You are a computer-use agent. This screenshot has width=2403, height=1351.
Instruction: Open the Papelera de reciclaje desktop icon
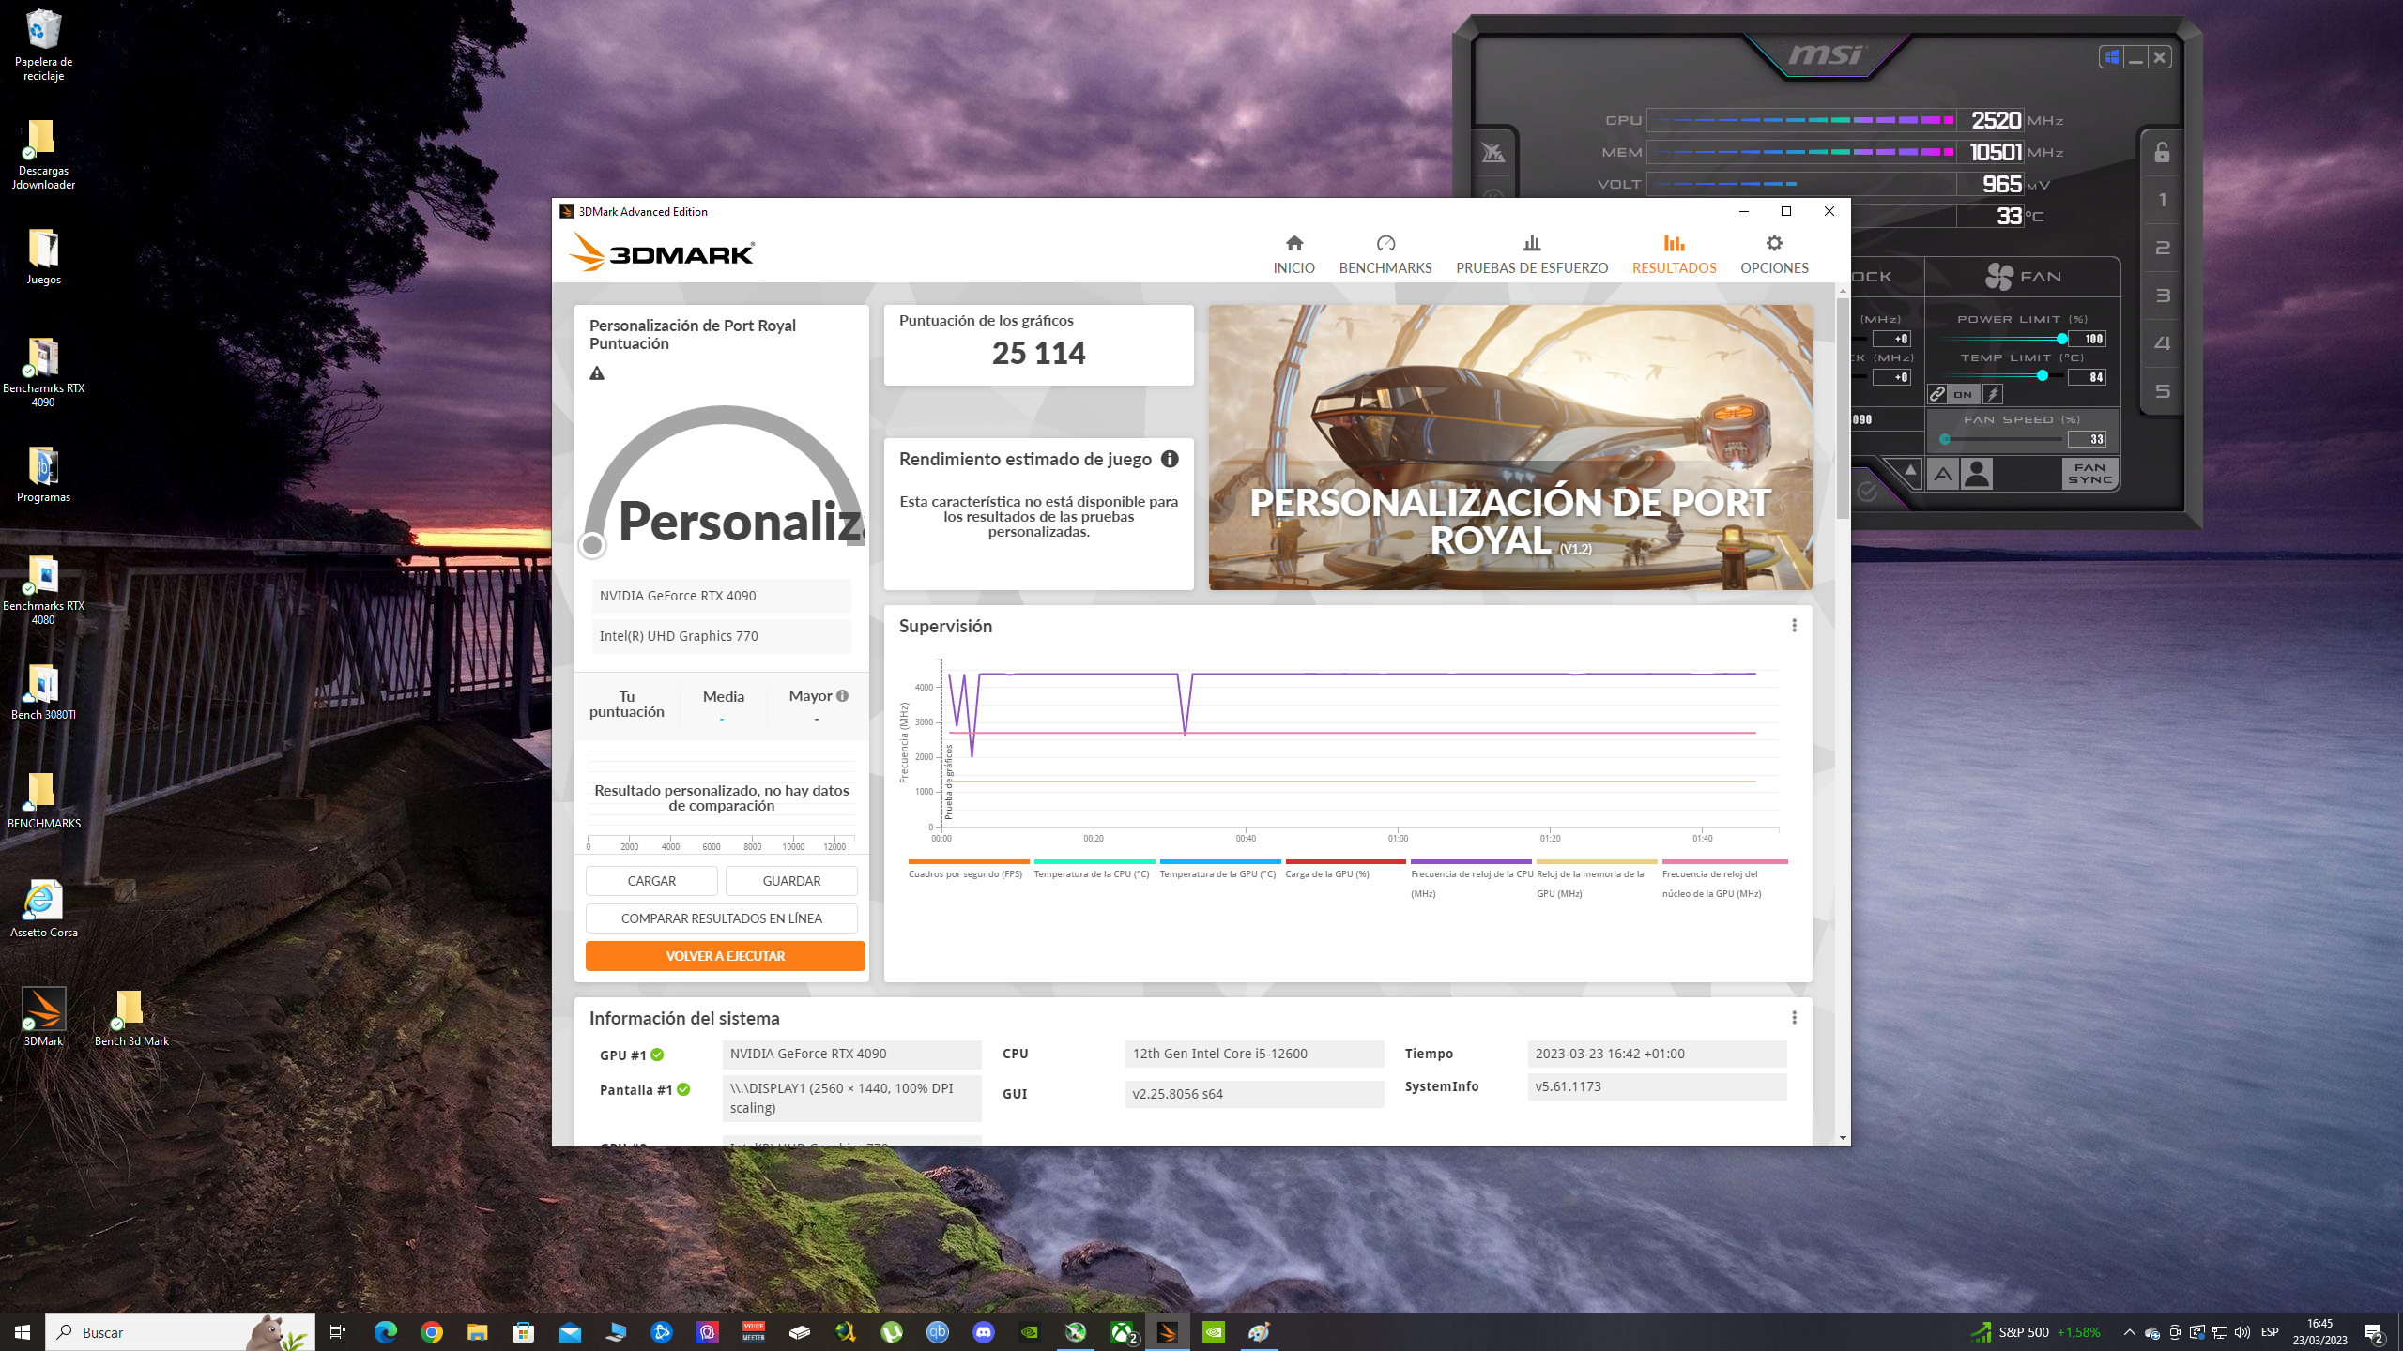click(43, 45)
